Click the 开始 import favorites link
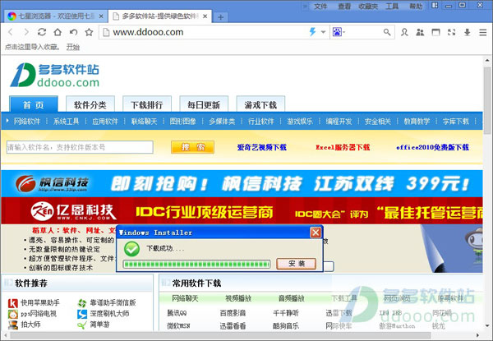Viewport: 493px width, 341px height. [x=73, y=47]
